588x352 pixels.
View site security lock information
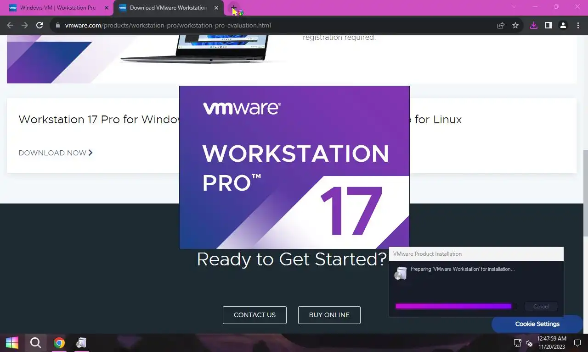(x=57, y=25)
